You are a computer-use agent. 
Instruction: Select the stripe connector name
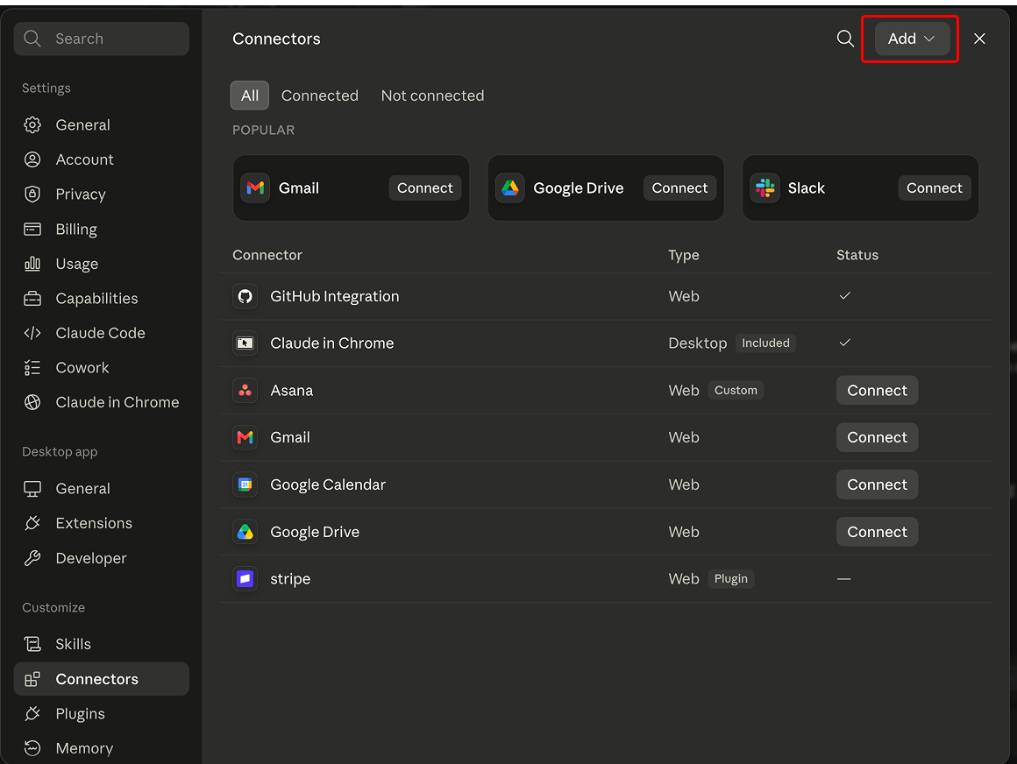(x=290, y=578)
